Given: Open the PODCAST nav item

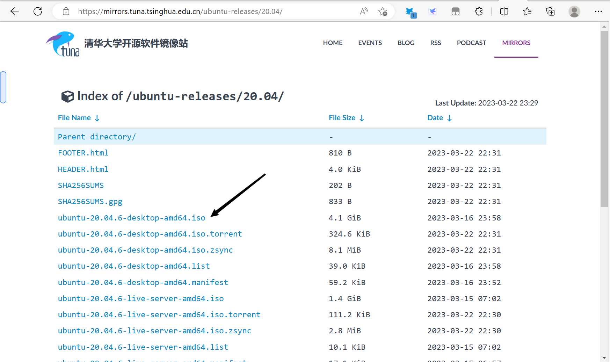Looking at the screenshot, I should (472, 43).
